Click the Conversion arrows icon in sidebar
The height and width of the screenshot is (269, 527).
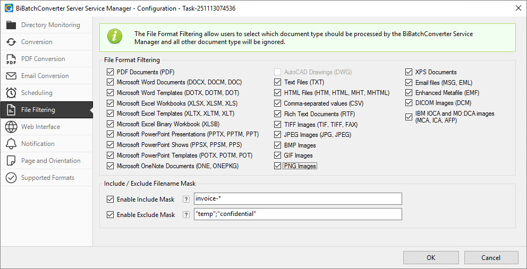pos(11,42)
